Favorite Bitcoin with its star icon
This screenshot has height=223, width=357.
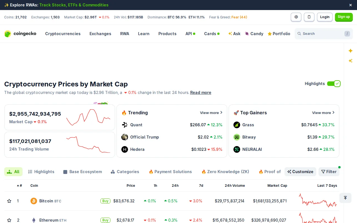pyautogui.click(x=9, y=201)
